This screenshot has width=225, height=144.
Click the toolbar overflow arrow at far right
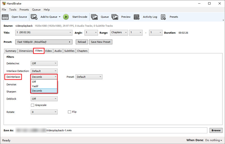point(223,20)
